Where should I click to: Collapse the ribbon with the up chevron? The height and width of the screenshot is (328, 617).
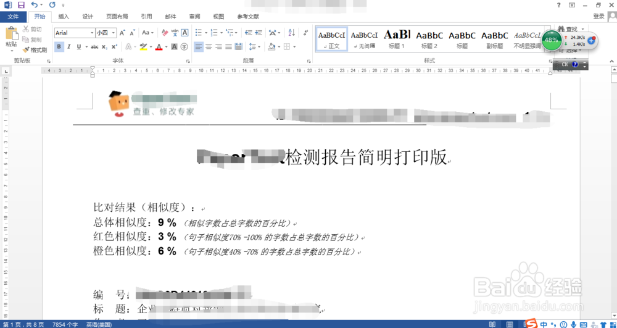(x=611, y=61)
